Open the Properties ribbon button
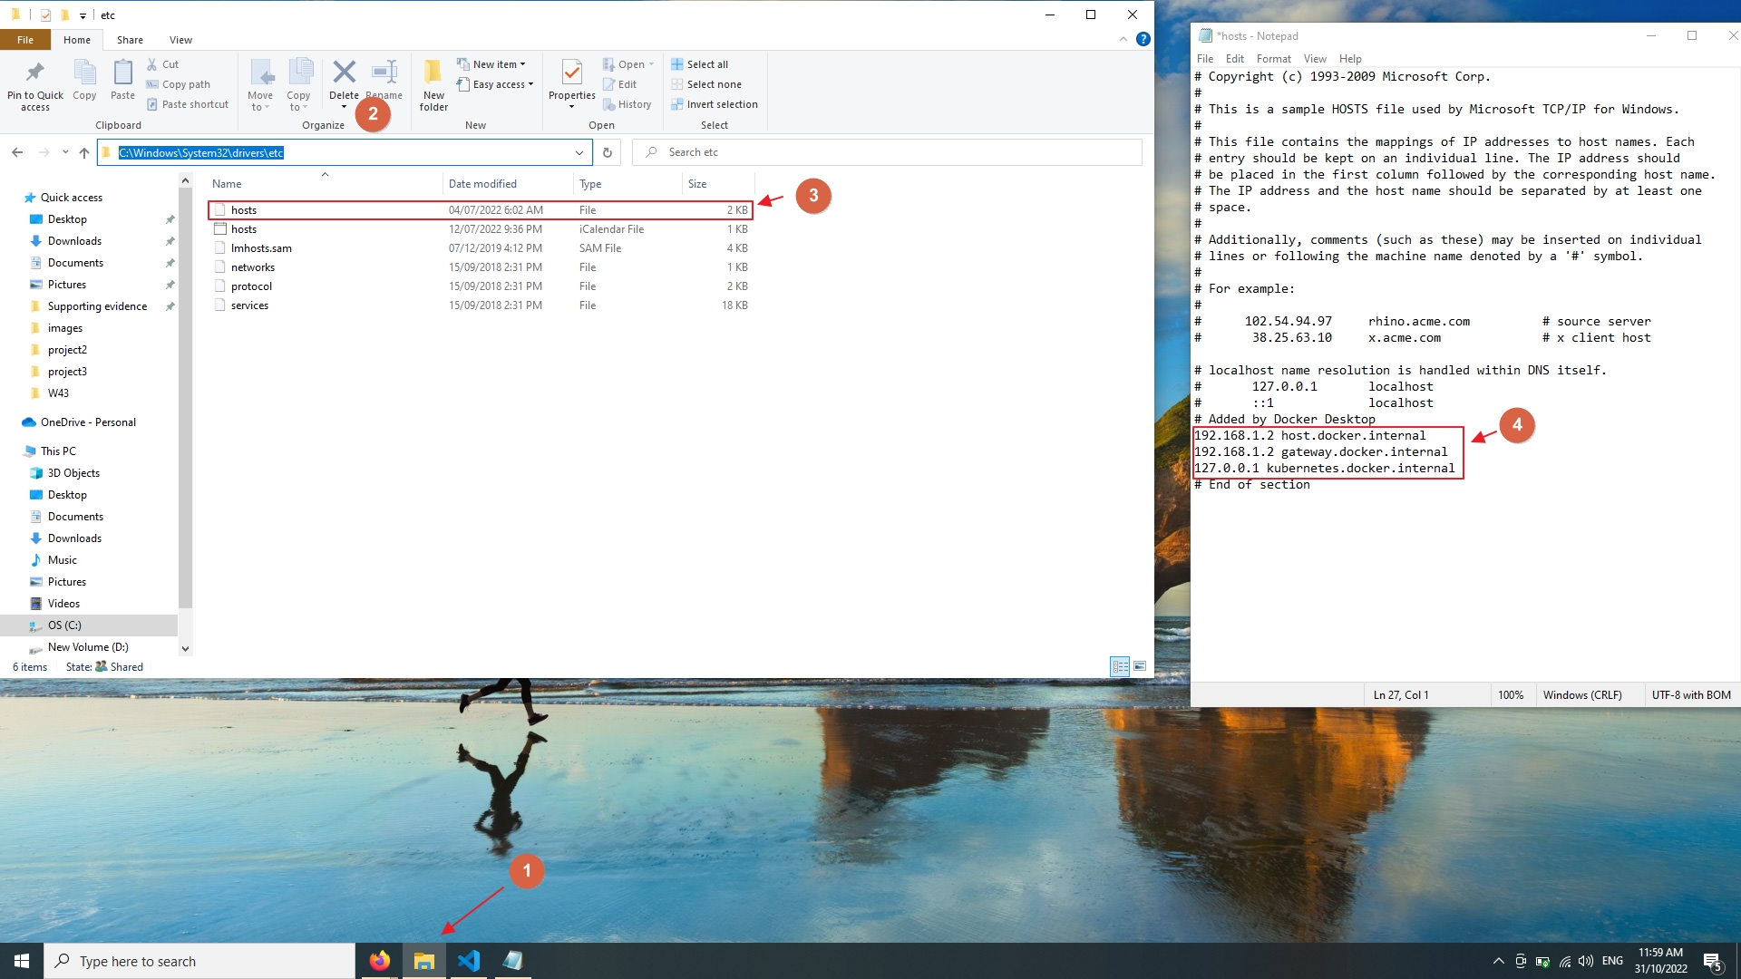Viewport: 1741px width, 979px height. [x=571, y=83]
